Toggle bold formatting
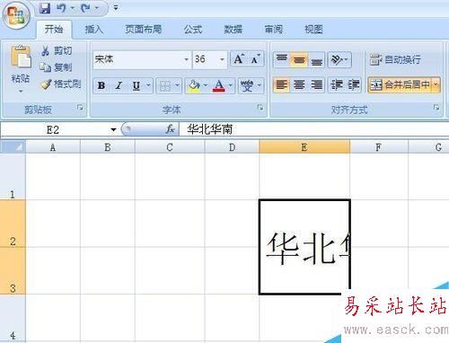Viewport: 449px width, 343px height. tap(101, 85)
